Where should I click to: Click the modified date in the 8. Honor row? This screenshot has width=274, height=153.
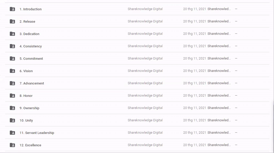coord(195,96)
